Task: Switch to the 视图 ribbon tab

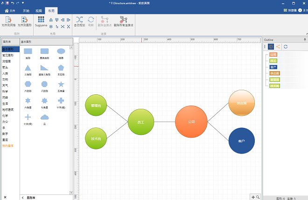Action: pos(39,10)
